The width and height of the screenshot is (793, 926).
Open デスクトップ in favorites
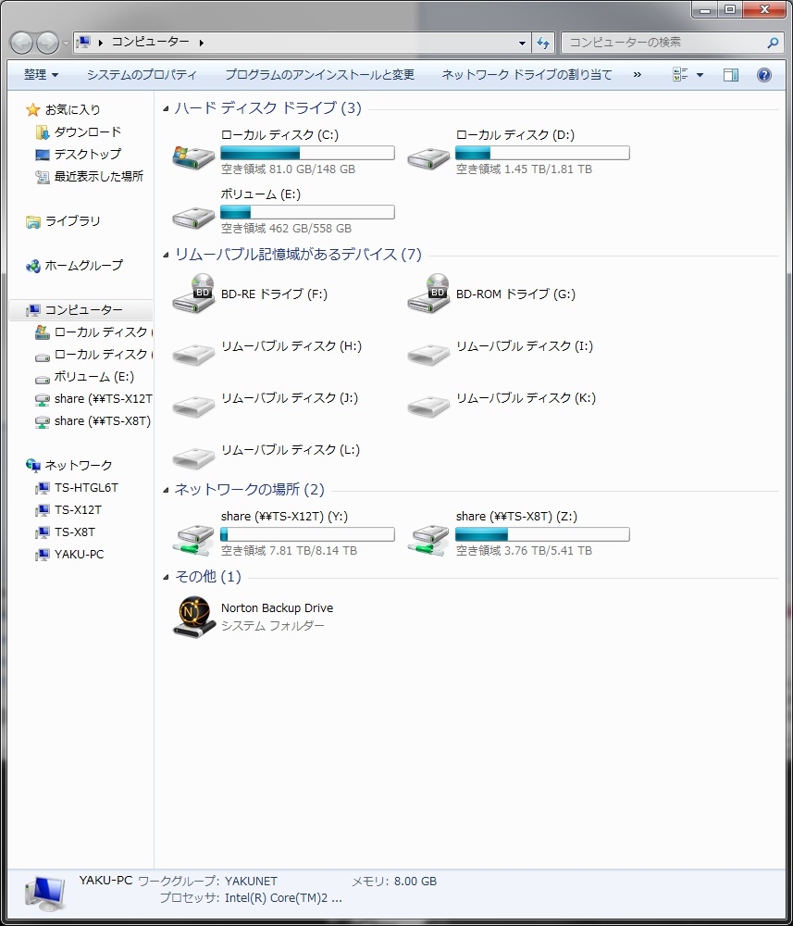pos(87,154)
